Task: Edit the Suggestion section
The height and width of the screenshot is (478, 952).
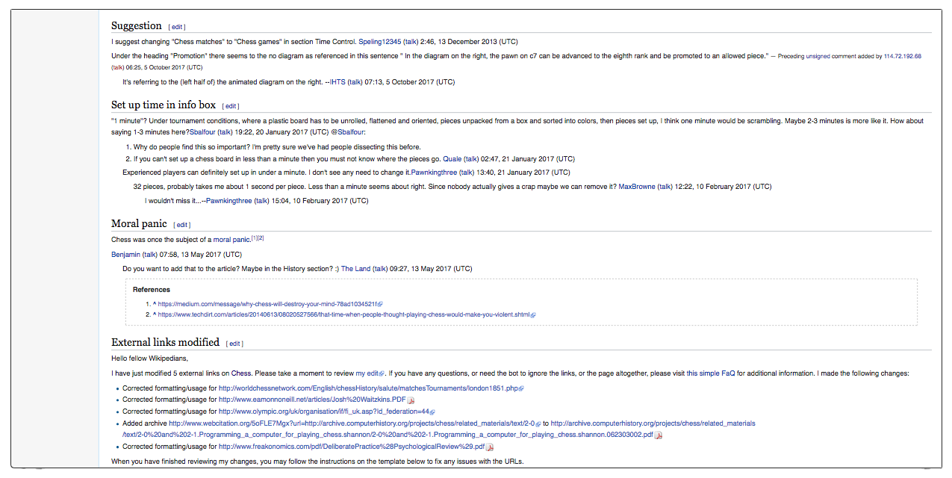Action: click(177, 26)
